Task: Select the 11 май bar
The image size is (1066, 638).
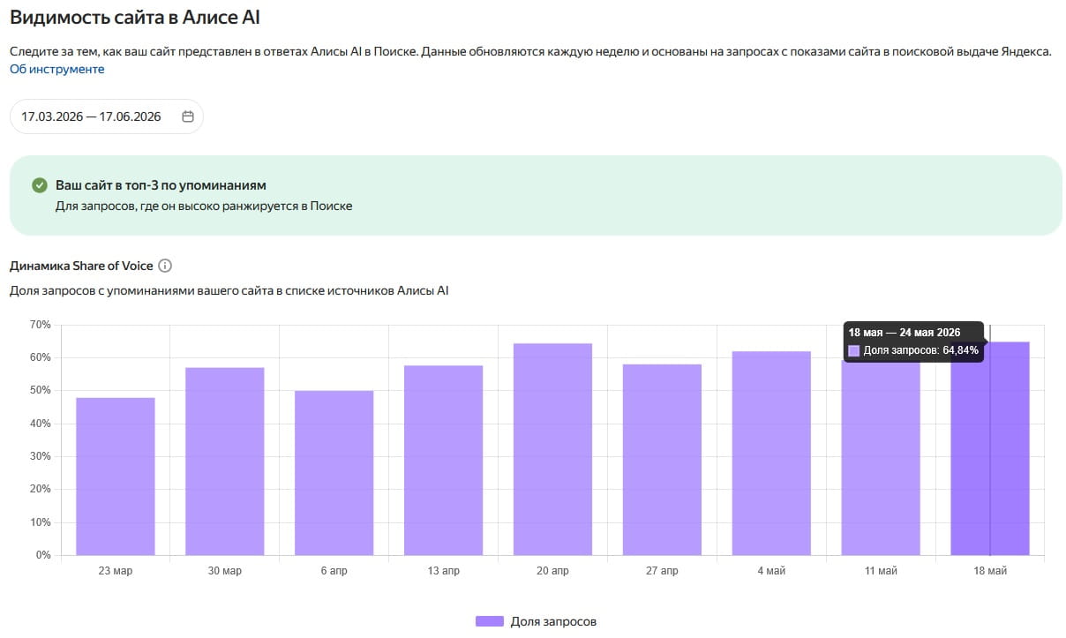Action: (881, 457)
